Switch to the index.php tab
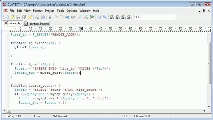 click(x=13, y=23)
